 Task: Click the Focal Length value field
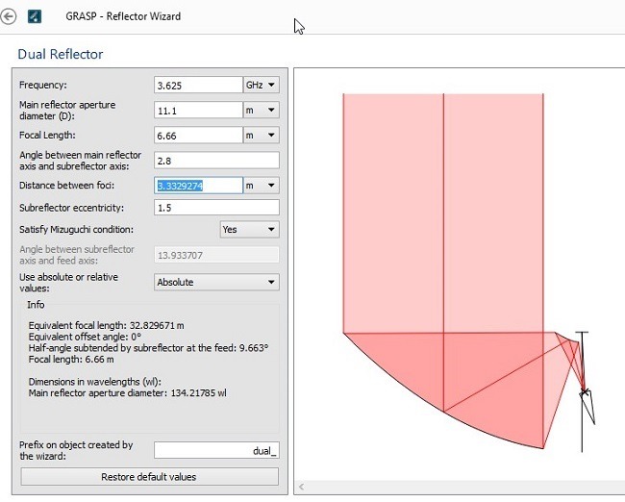click(198, 135)
